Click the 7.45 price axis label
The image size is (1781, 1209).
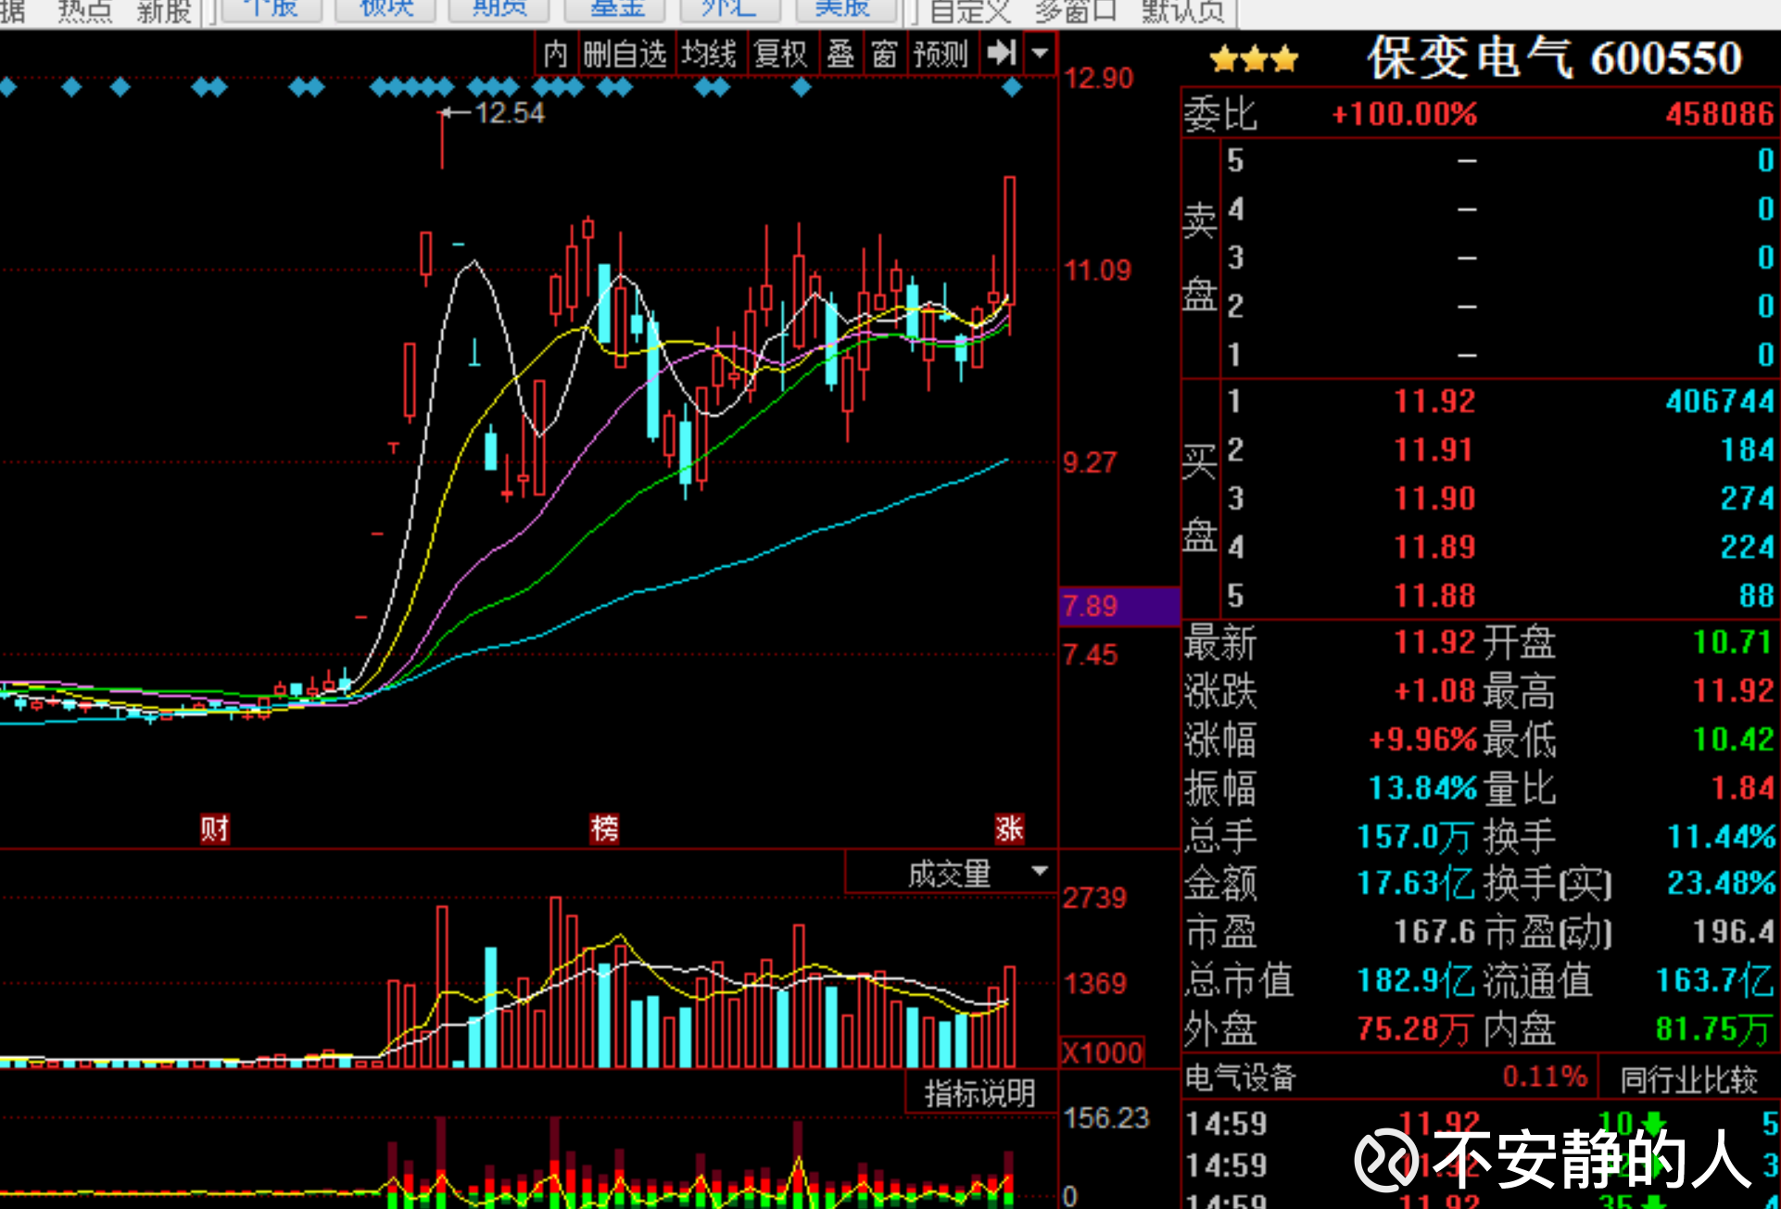point(1090,655)
